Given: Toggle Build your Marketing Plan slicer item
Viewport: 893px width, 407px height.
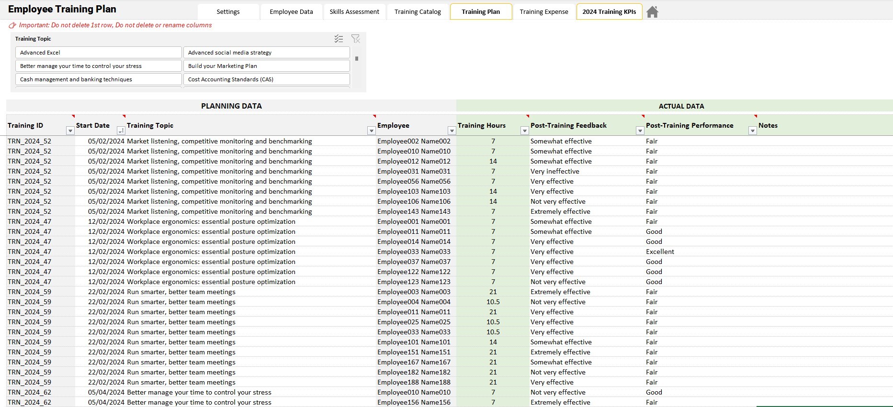Looking at the screenshot, I should [x=267, y=66].
